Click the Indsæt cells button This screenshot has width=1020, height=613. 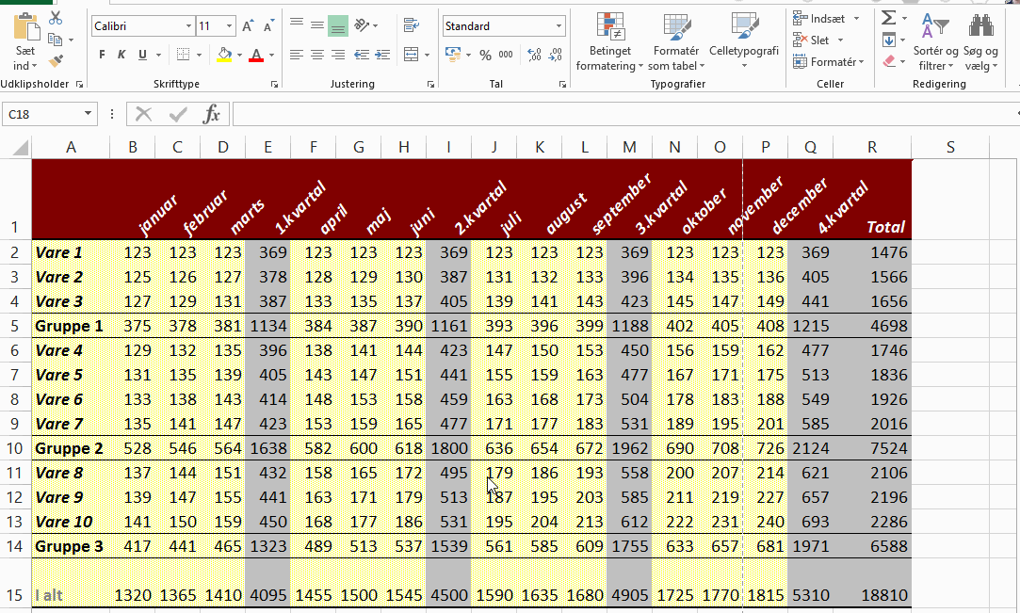click(x=818, y=19)
